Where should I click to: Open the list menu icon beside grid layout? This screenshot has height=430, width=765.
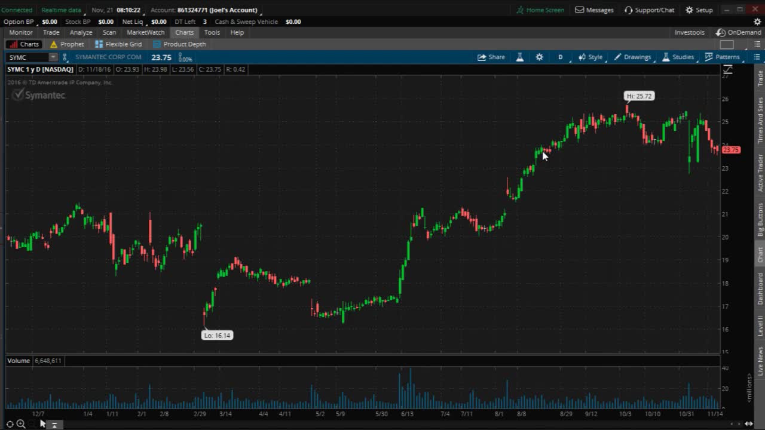pos(757,44)
